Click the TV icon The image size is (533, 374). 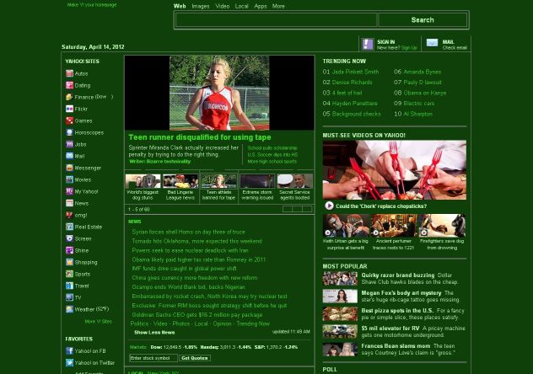point(69,297)
